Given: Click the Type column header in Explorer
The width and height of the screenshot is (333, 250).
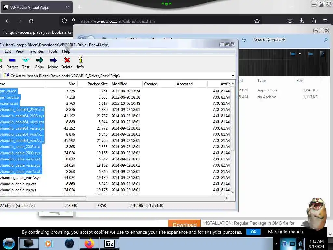Looking at the screenshot, I should click(261, 81).
